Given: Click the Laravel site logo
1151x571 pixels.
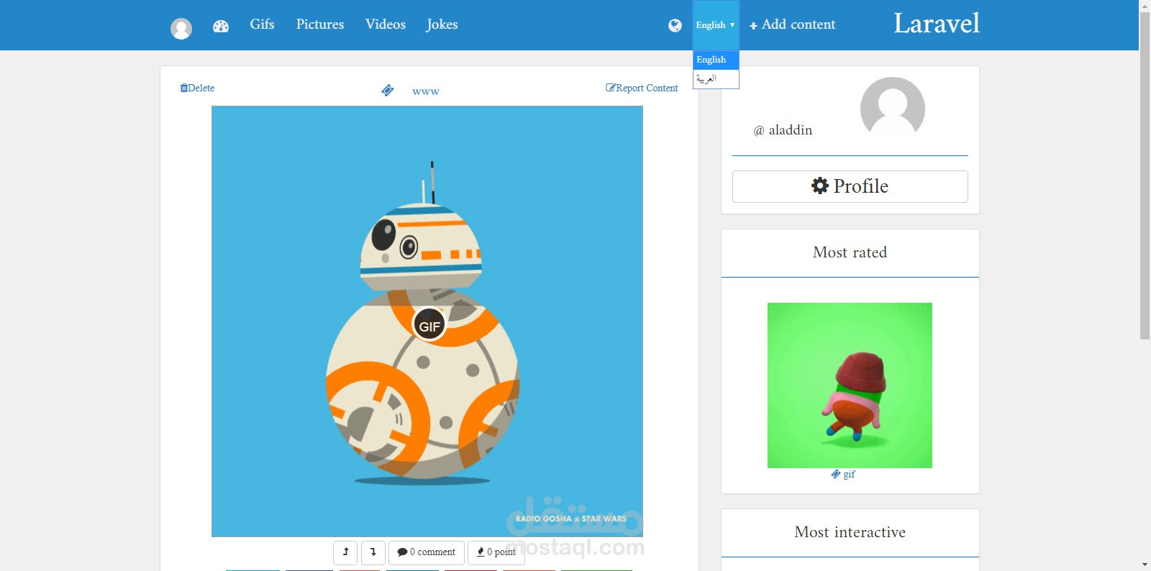Looking at the screenshot, I should click(937, 24).
